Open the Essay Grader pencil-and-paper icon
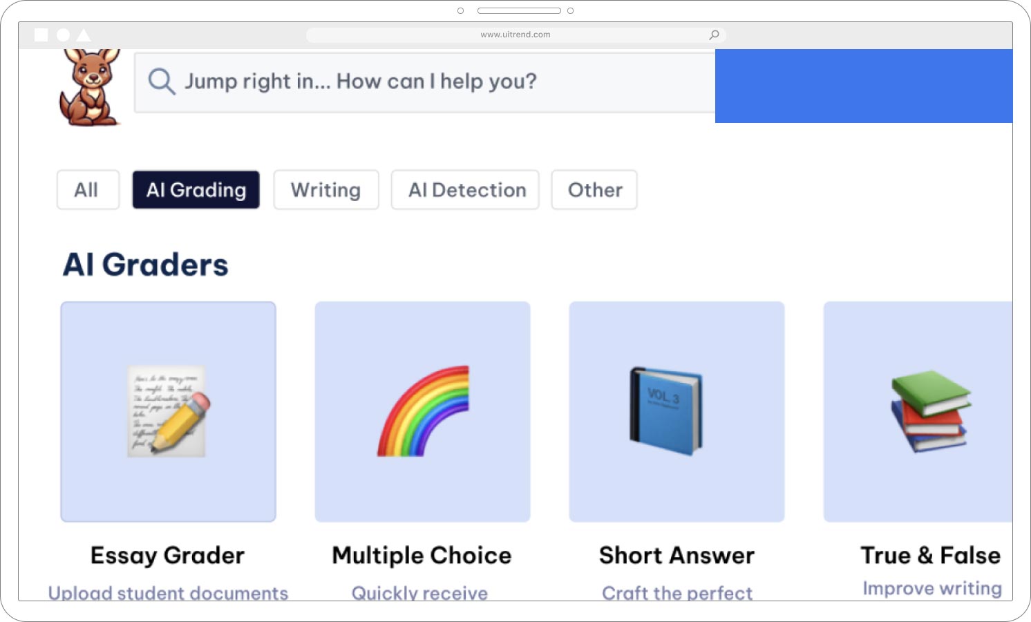Image resolution: width=1031 pixels, height=622 pixels. click(x=168, y=411)
